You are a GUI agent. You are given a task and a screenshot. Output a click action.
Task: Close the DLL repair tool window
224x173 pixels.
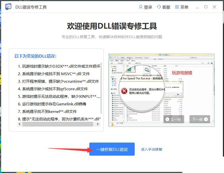click(x=214, y=7)
